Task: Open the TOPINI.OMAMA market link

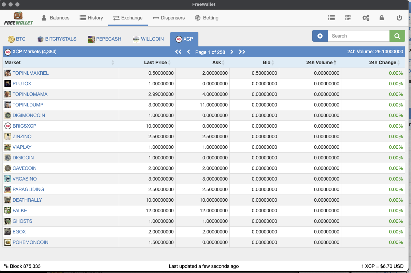Action: tap(30, 94)
